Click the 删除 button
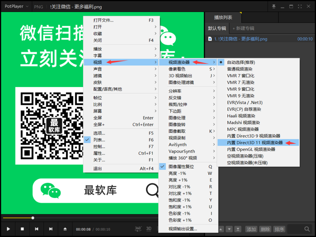Screen dimensions: 316x237 pos(265,229)
